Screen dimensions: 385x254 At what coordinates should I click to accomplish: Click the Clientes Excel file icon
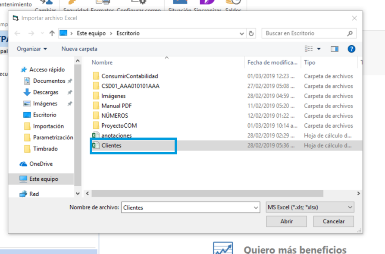coord(96,145)
